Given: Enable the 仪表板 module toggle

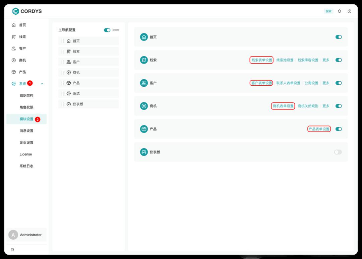Looking at the screenshot, I should [x=338, y=152].
